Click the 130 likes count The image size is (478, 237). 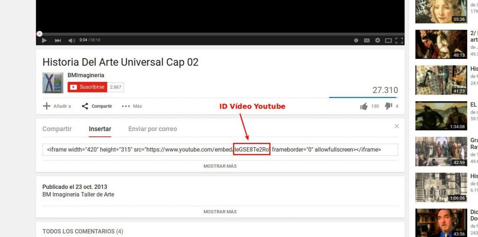click(x=375, y=106)
